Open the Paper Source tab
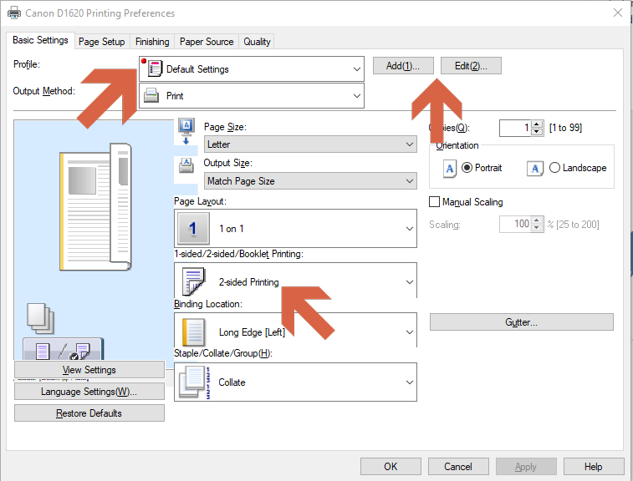The height and width of the screenshot is (481, 633). tap(207, 42)
